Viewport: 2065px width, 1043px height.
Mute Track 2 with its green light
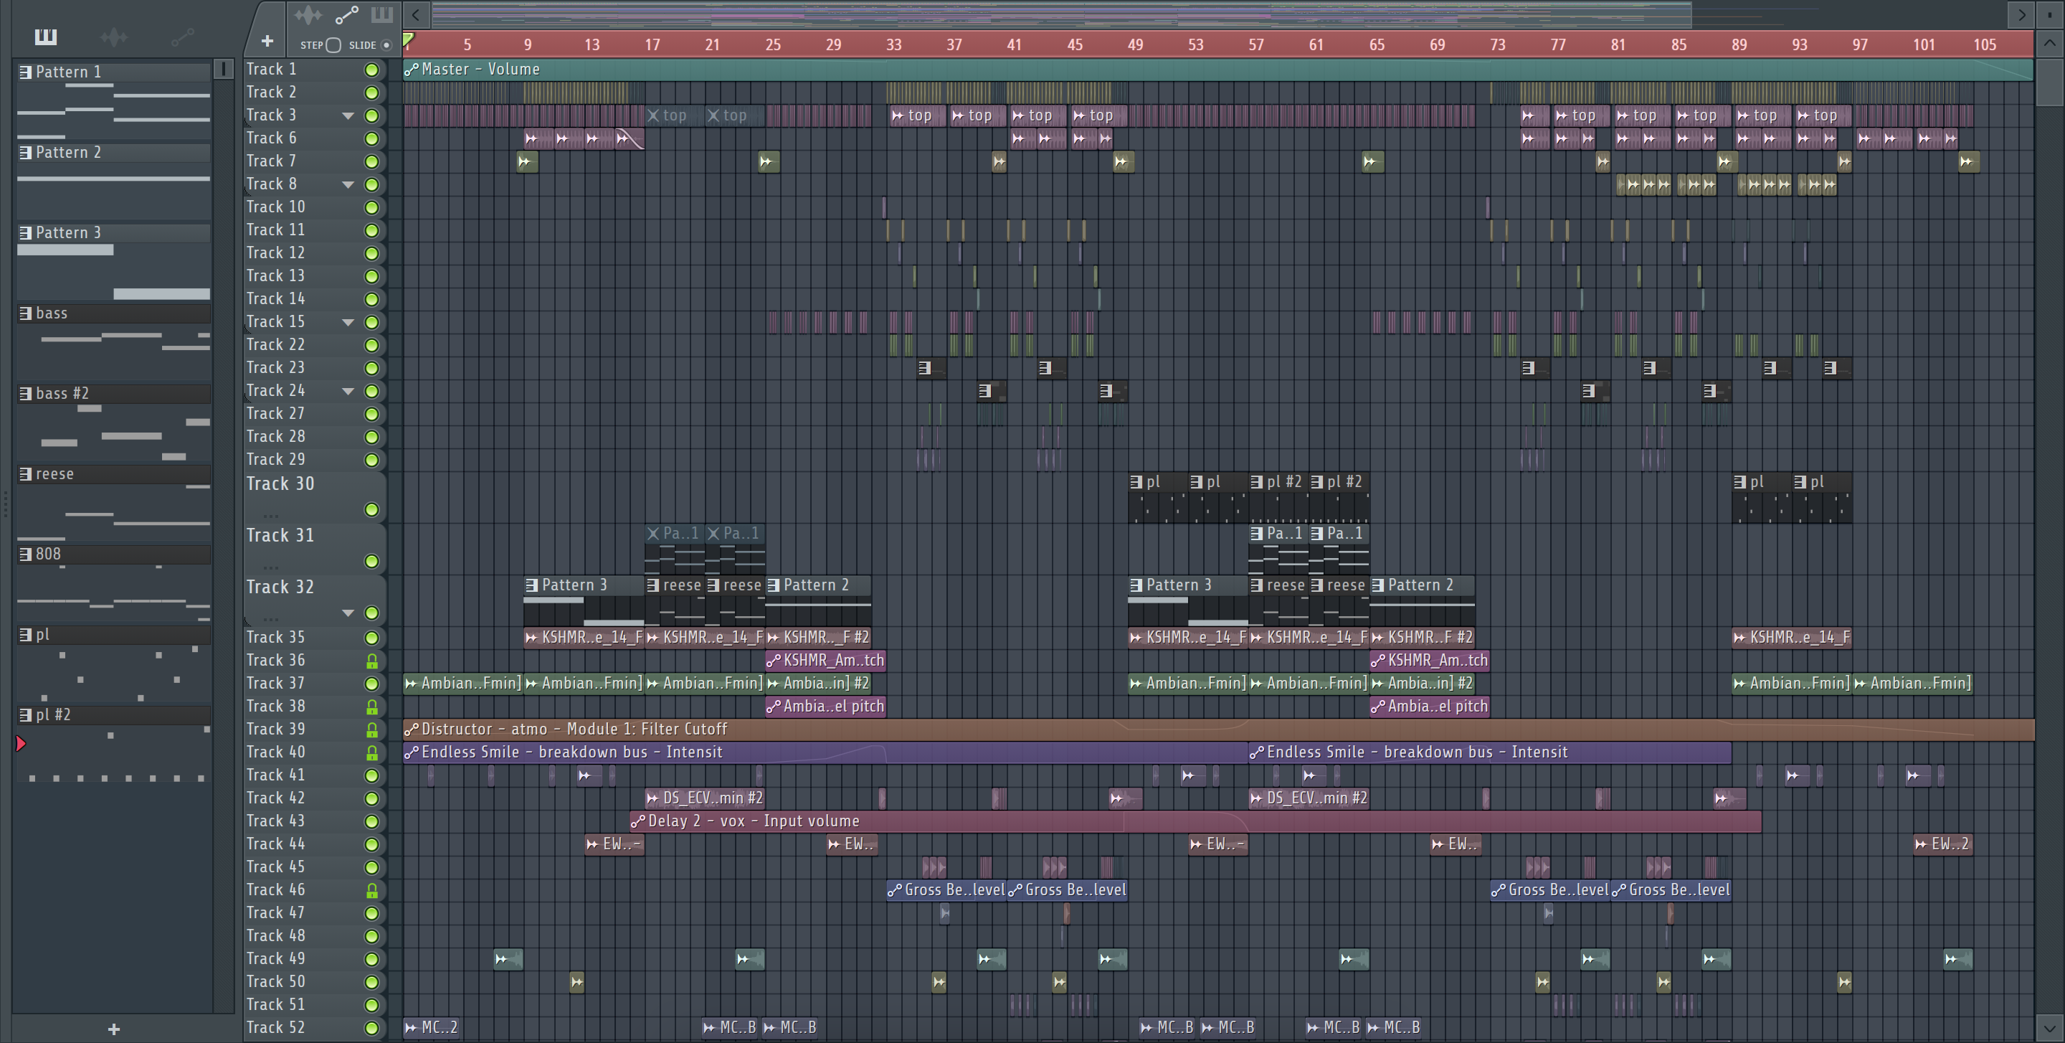(371, 93)
